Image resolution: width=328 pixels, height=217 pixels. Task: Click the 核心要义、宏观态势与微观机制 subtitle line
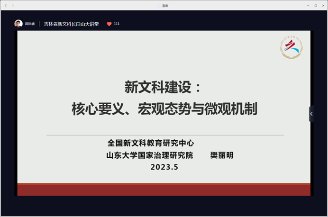pyautogui.click(x=164, y=109)
